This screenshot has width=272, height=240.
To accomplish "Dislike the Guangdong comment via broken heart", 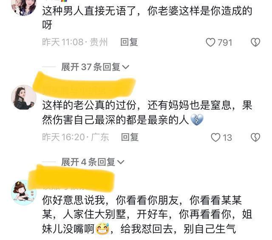I will 255,137.
